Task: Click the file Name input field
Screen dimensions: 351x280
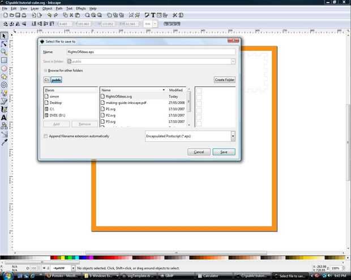Action: coord(151,52)
